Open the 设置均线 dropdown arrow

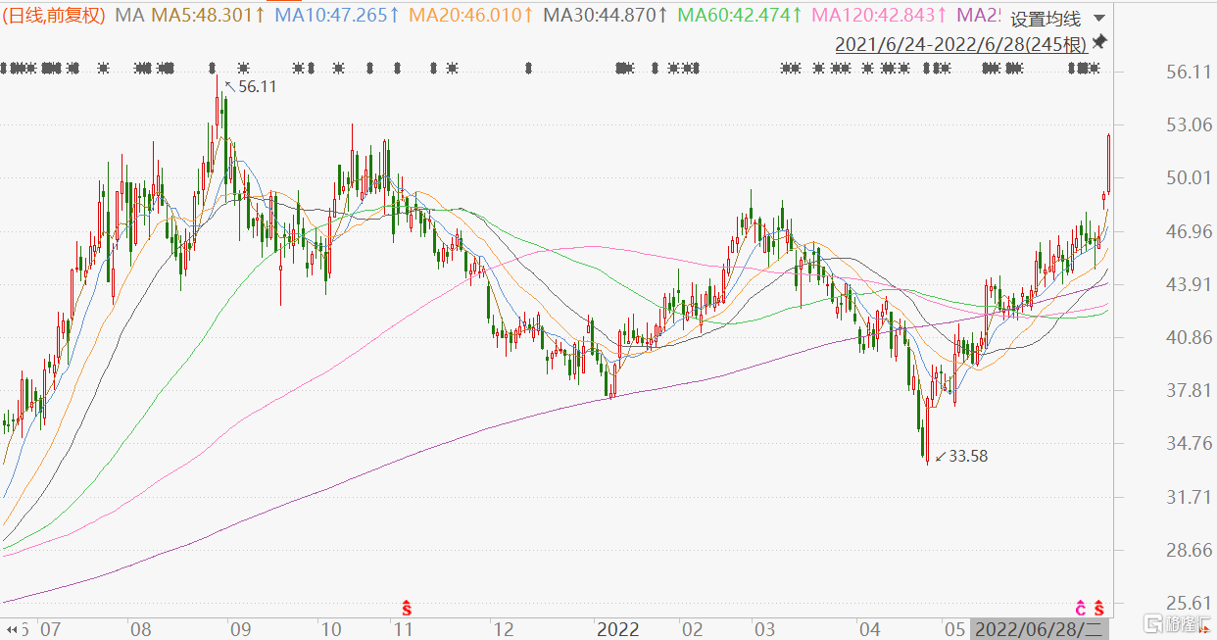pos(1097,19)
